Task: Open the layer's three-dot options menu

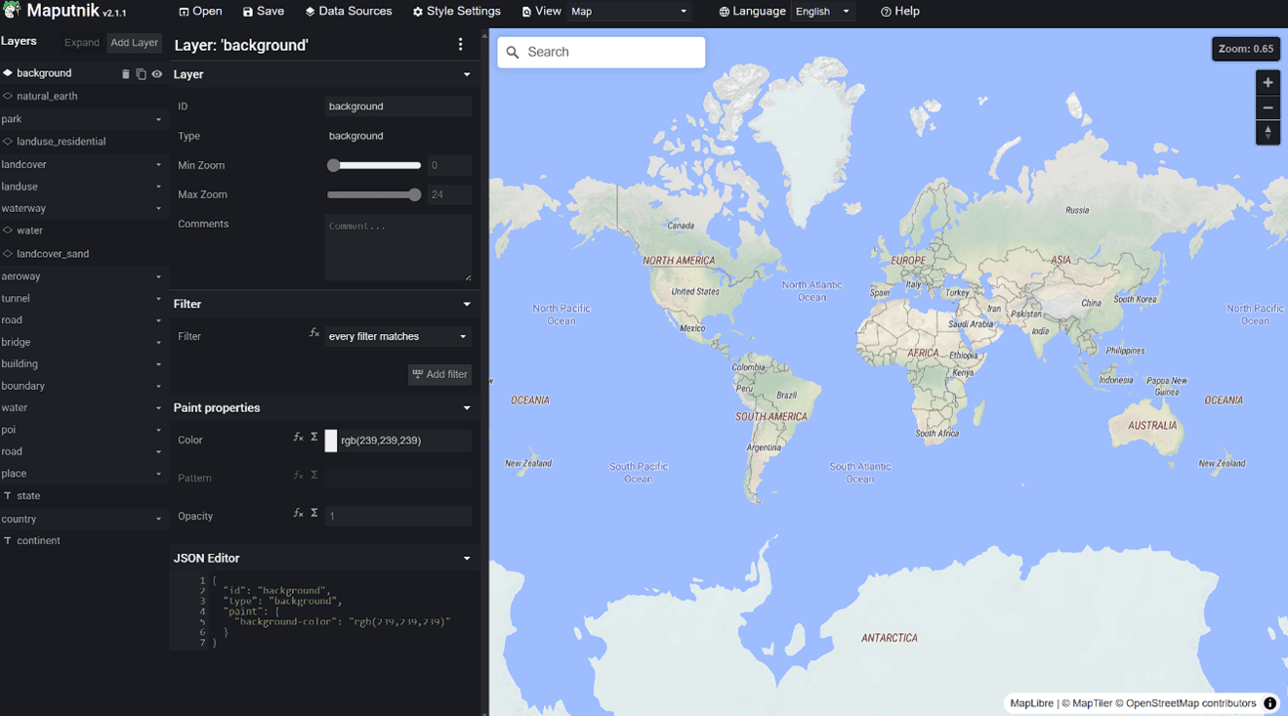Action: point(461,44)
